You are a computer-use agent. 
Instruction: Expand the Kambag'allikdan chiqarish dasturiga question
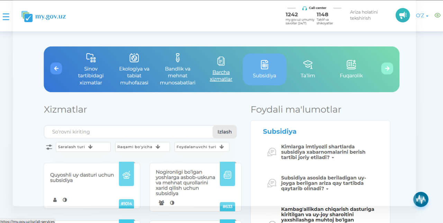[327, 214]
